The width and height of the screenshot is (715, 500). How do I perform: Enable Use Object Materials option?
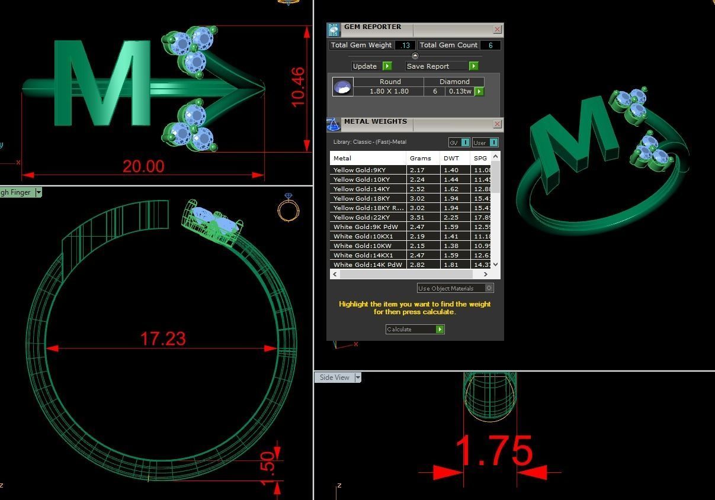pos(489,288)
